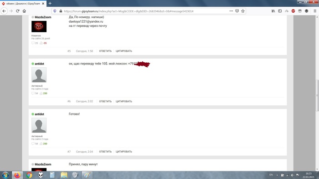Viewport: 319px width, 179px height.
Task: Open permalink #6
Action: [69, 101]
